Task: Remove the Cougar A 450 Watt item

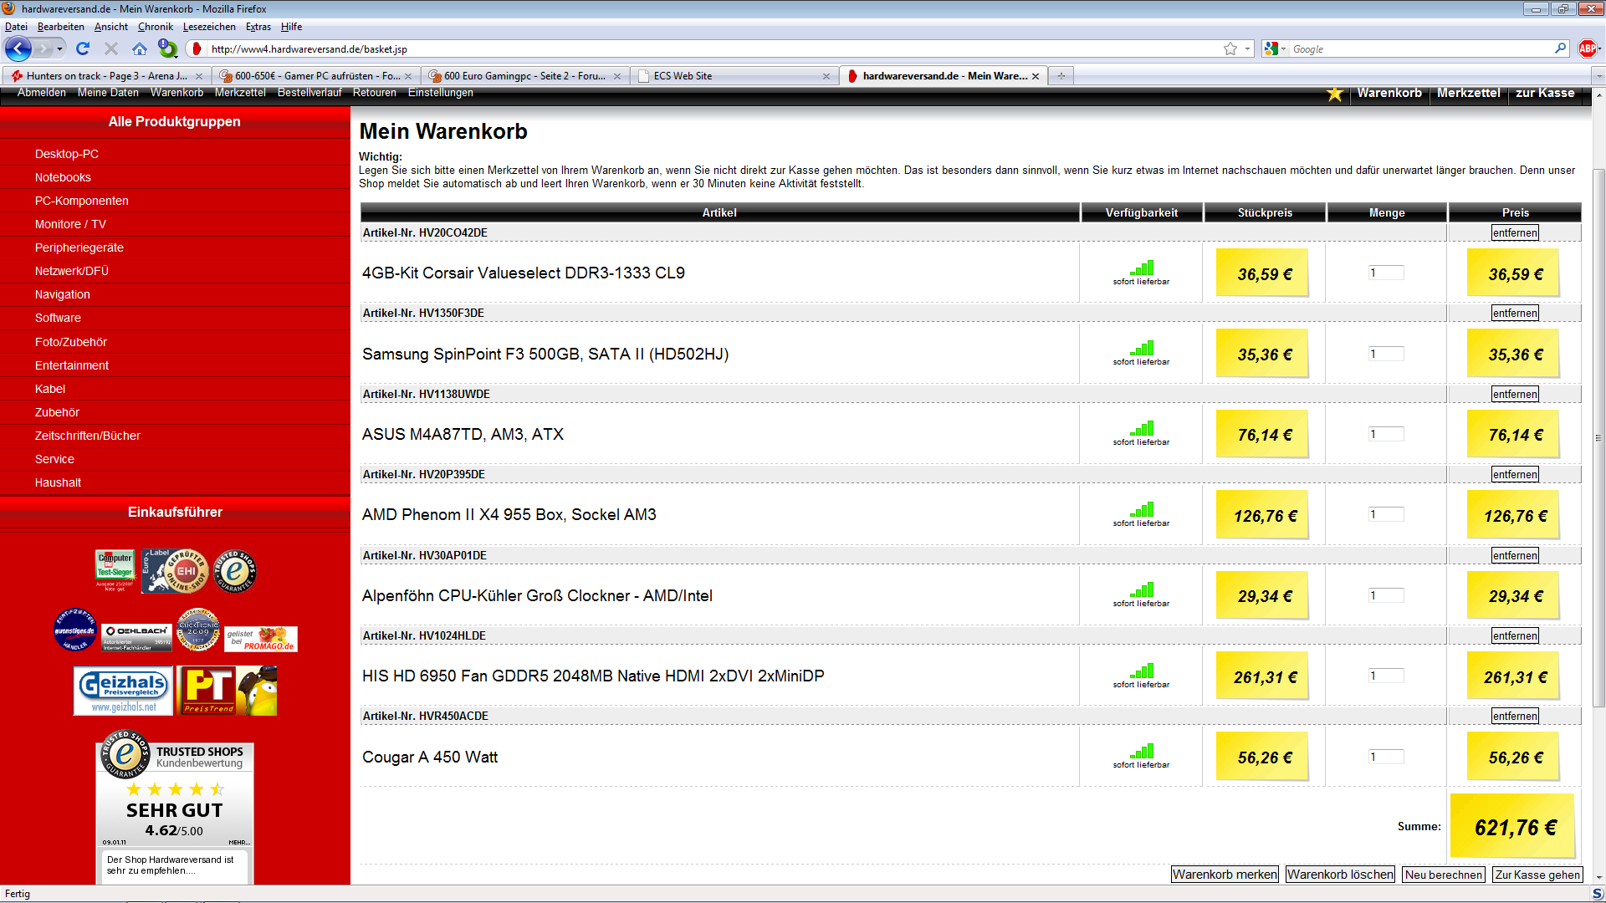Action: coord(1515,717)
